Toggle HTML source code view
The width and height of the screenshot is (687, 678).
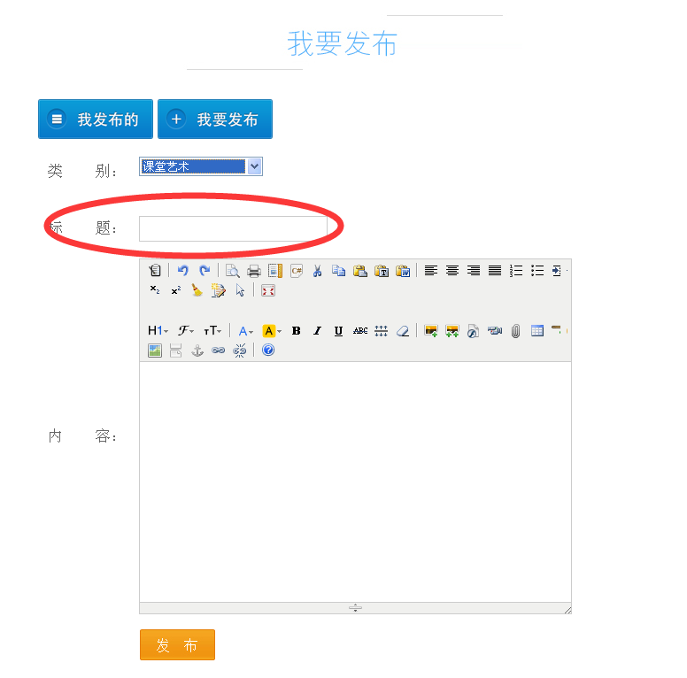coord(155,271)
